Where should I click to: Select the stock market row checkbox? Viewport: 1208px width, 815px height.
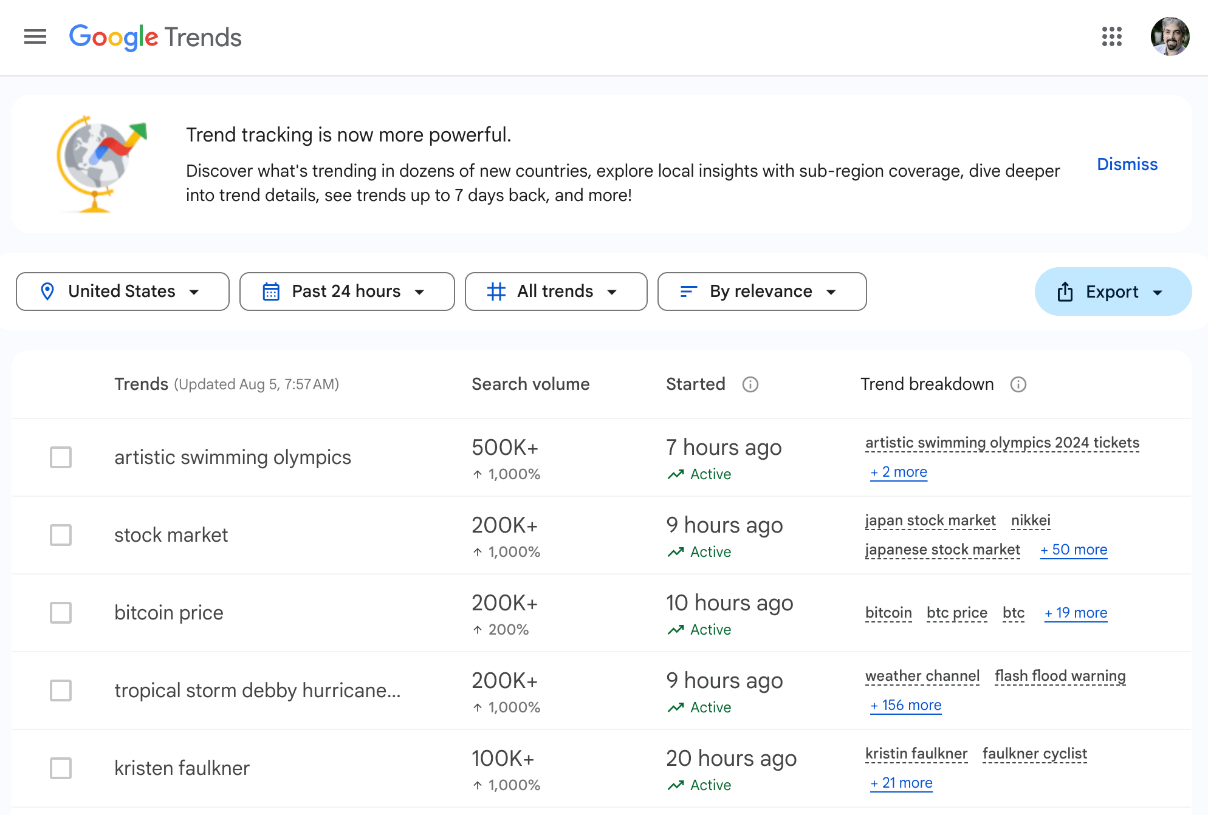pos(60,535)
